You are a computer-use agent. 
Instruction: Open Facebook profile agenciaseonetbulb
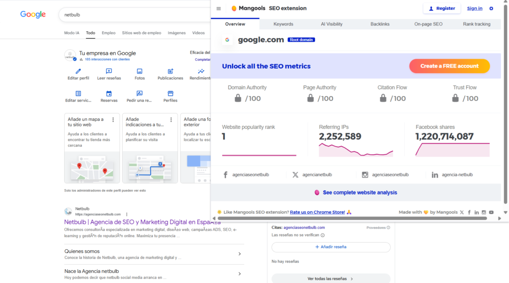pos(247,175)
